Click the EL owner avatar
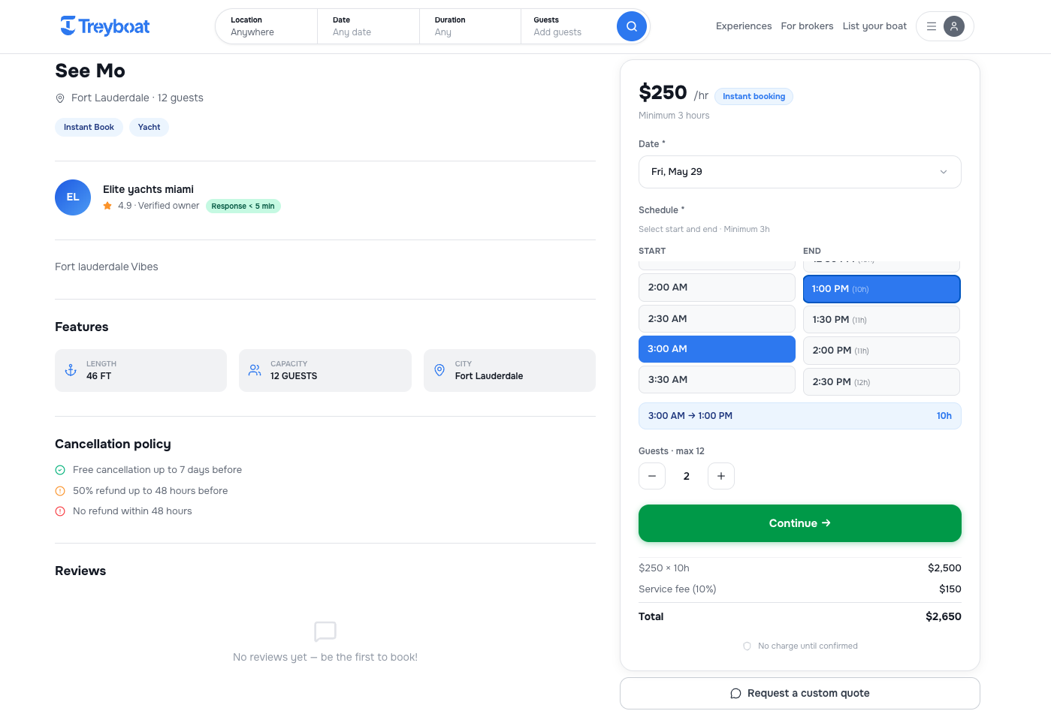Screen dimensions: 1051x723 pyautogui.click(x=73, y=197)
